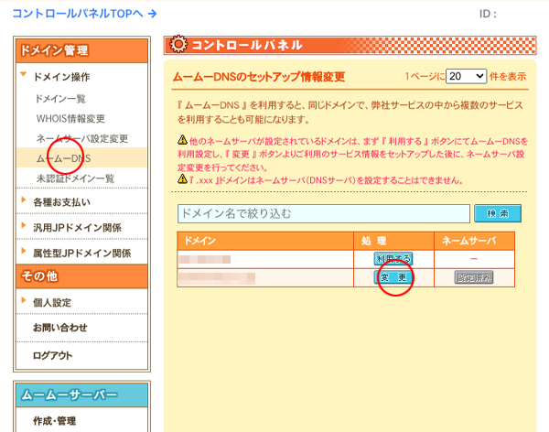
Task: Click the ID: label at top right
Action: 488,14
